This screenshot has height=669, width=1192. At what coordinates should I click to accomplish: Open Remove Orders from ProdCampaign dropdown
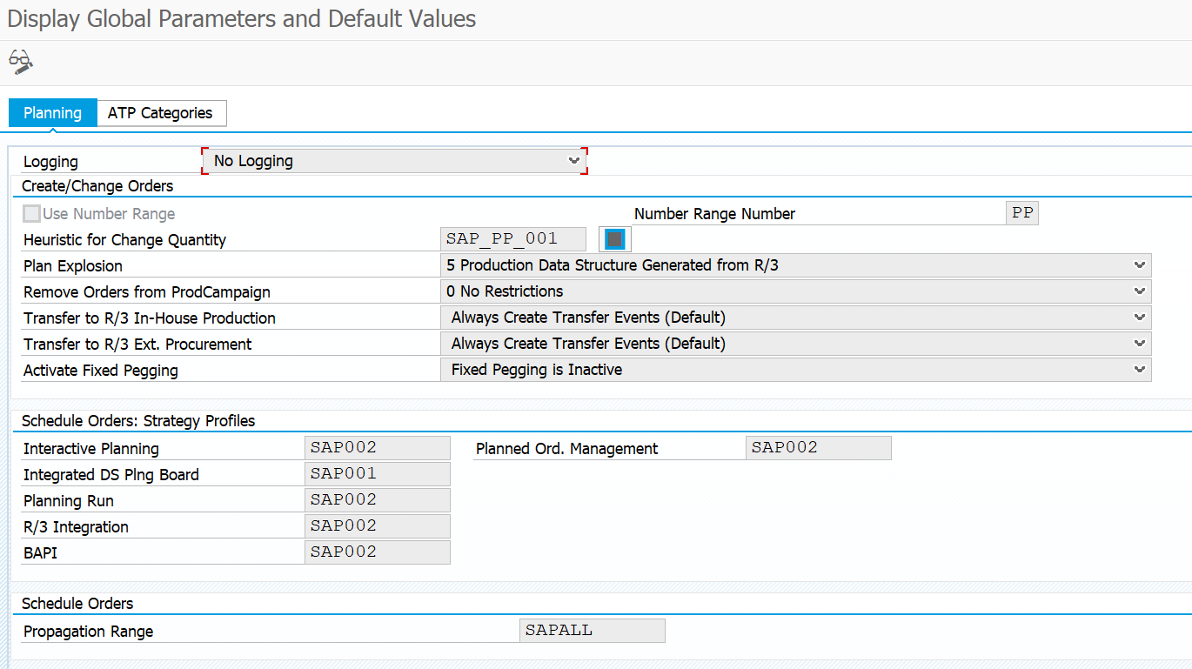point(796,291)
